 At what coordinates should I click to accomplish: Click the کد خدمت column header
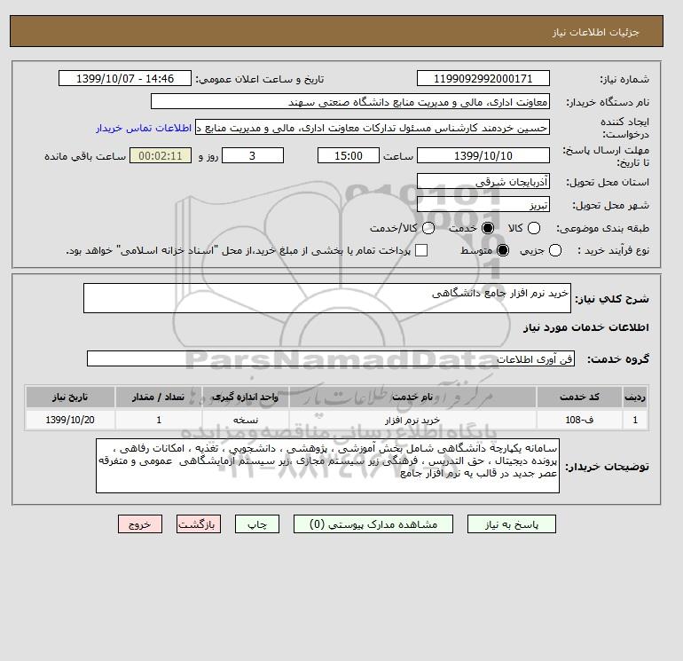(579, 397)
